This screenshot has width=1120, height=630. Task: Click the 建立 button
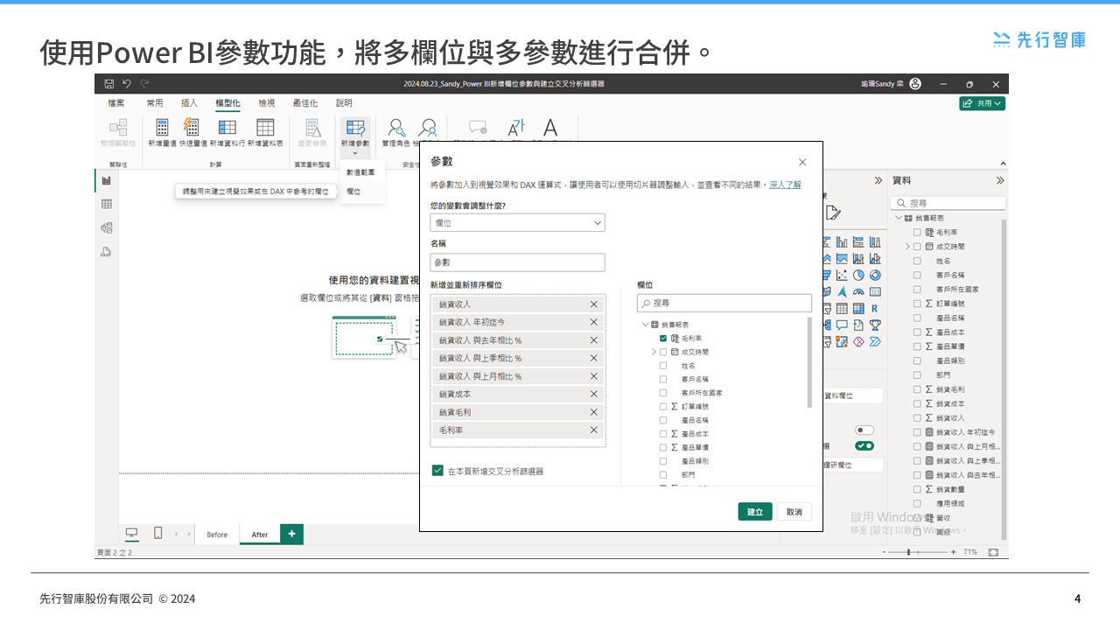point(754,512)
